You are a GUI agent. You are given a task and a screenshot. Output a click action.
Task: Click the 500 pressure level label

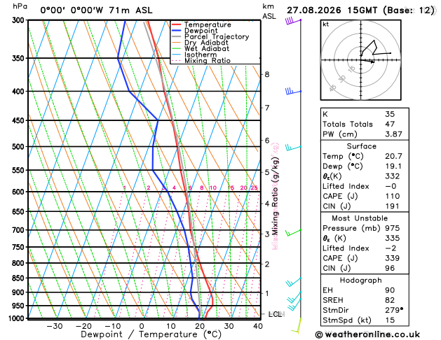point(20,147)
